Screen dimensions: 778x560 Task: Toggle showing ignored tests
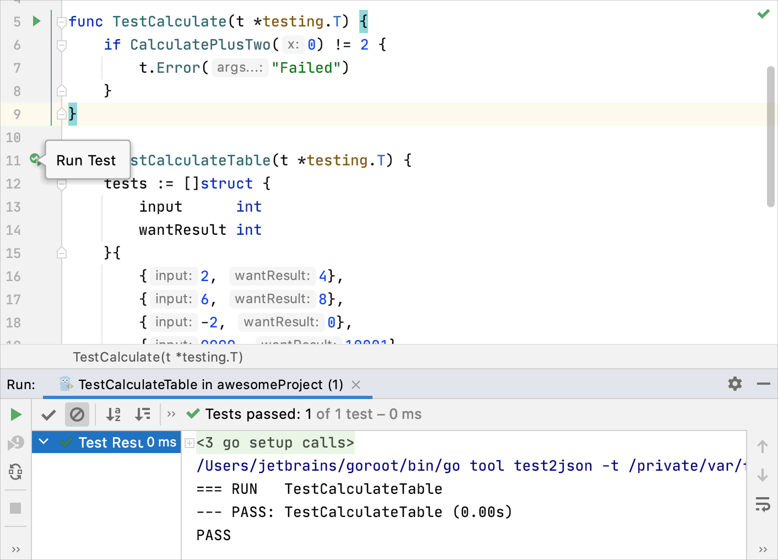[77, 414]
